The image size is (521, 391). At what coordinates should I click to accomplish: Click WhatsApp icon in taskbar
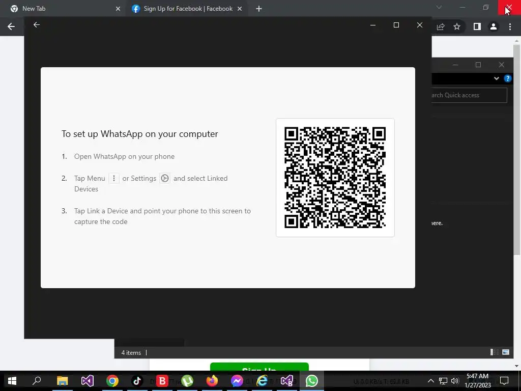point(312,381)
